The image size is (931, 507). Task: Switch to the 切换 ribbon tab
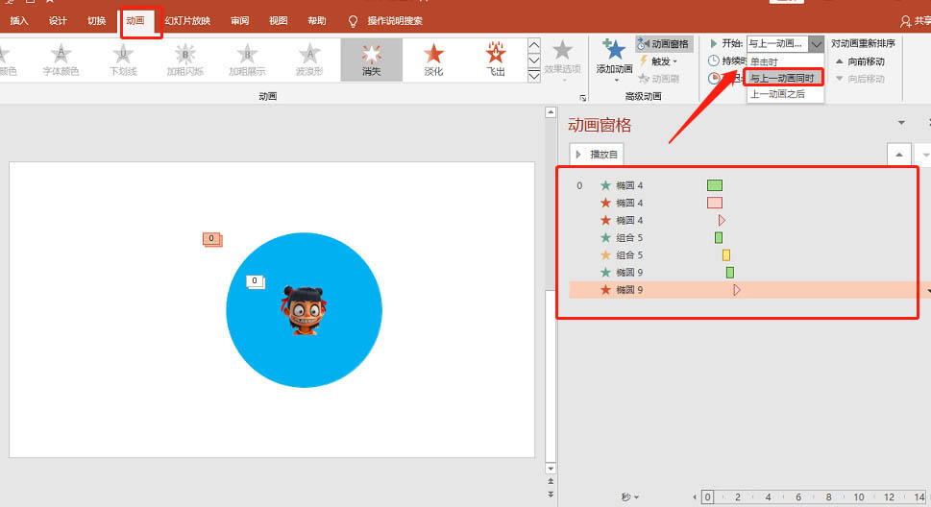(96, 21)
